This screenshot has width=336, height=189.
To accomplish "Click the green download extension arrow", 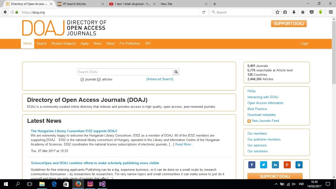I will [321, 12].
